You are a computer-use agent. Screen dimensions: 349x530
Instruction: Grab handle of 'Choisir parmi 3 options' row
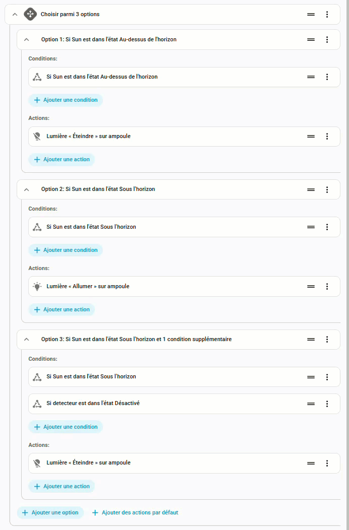coord(311,15)
